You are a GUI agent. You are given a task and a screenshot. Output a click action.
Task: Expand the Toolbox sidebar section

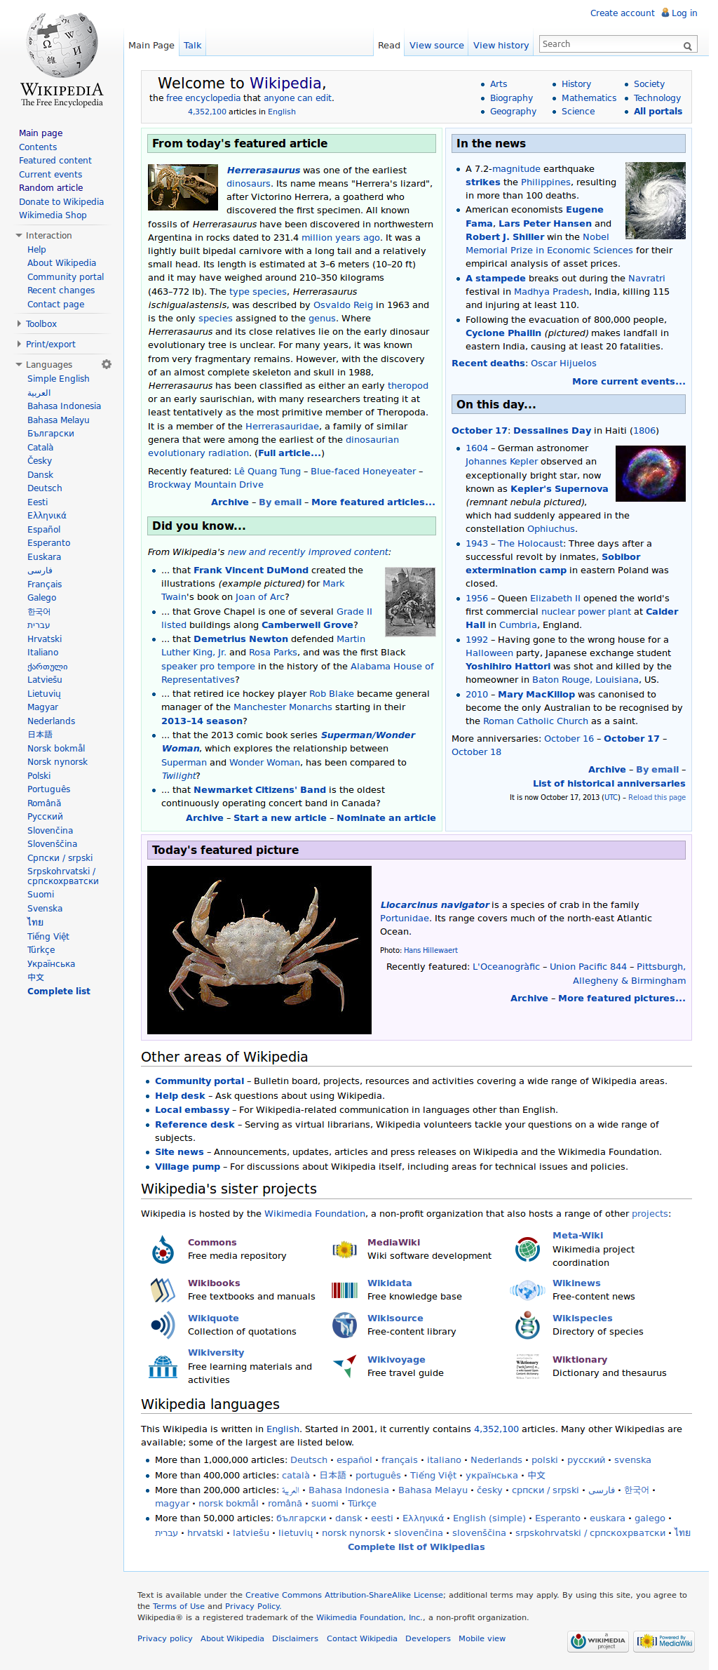coord(41,324)
